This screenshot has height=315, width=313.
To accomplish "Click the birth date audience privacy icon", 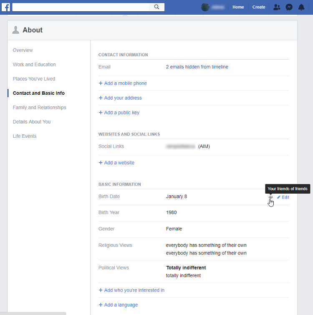I will coord(270,197).
